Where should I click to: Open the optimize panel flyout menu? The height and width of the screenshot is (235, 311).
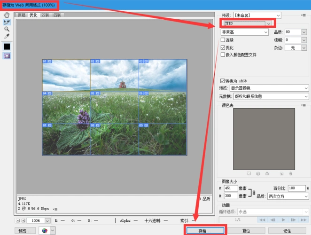[x=304, y=15]
